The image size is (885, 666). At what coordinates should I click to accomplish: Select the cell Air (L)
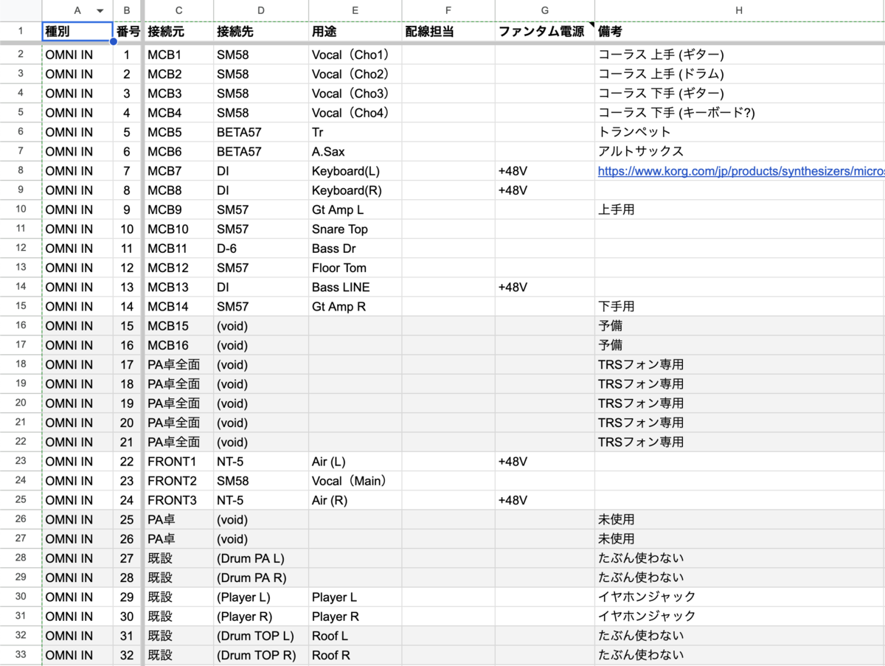tap(355, 461)
